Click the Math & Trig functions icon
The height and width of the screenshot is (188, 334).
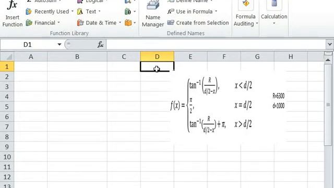tap(128, 11)
